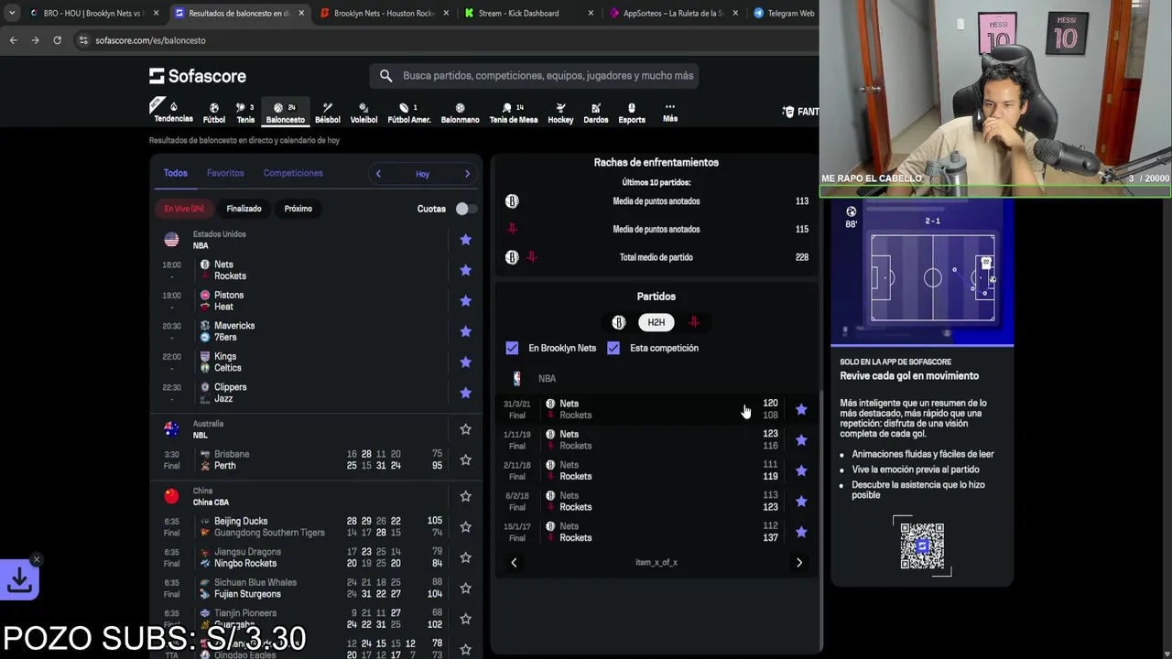Image resolution: width=1172 pixels, height=659 pixels.
Task: Favorite the China CBA league star
Action: tap(465, 496)
